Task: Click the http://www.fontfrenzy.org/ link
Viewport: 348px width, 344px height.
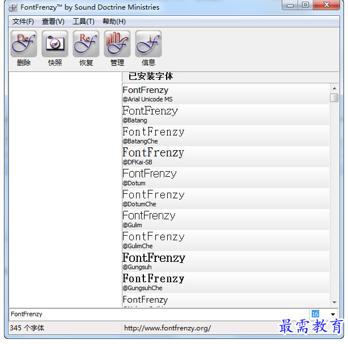Action: click(x=167, y=328)
